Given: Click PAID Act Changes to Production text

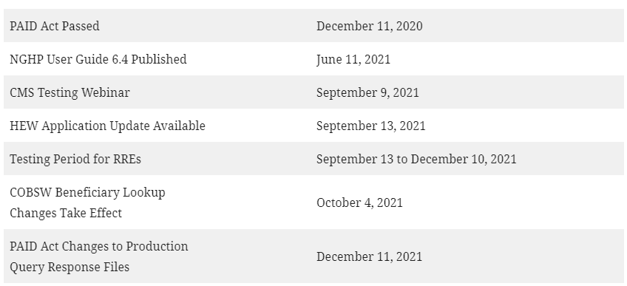Looking at the screenshot, I should point(99,246).
